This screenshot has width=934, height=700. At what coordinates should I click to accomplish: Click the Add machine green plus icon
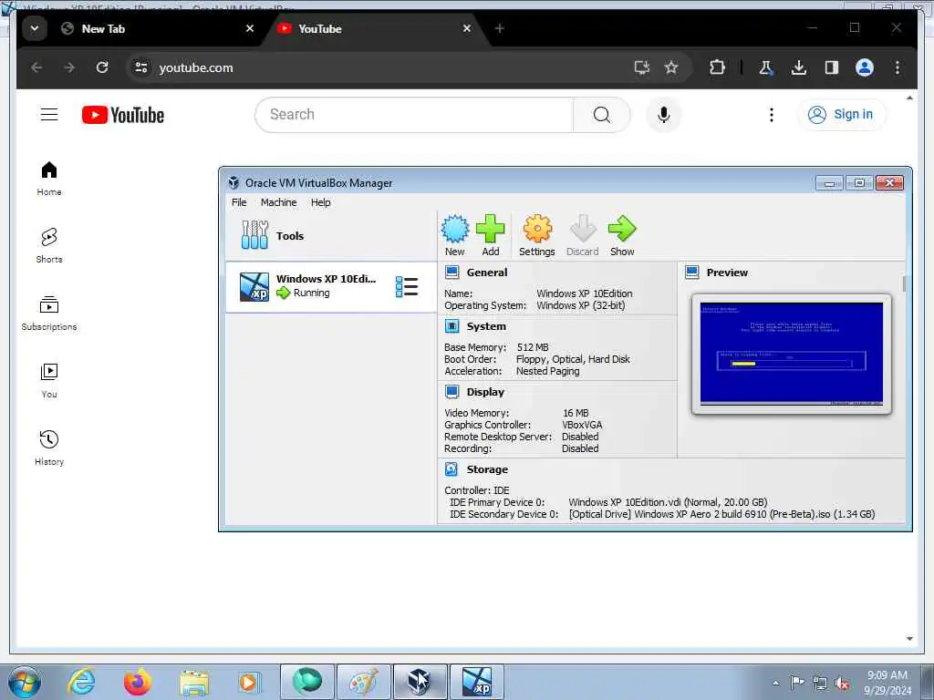[490, 236]
